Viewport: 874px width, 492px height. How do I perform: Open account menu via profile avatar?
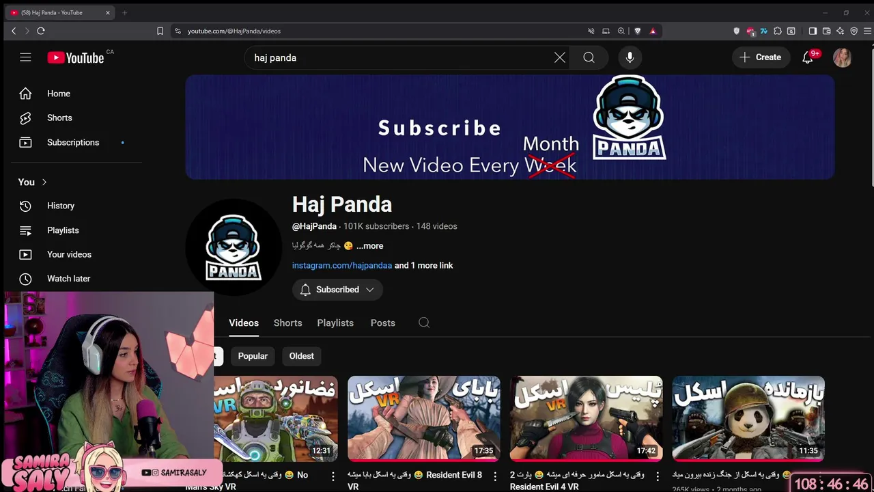point(843,57)
